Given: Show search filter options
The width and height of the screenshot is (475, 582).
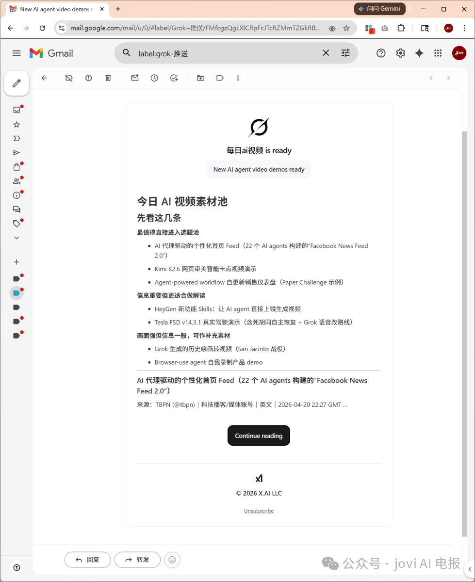Looking at the screenshot, I should tap(345, 53).
